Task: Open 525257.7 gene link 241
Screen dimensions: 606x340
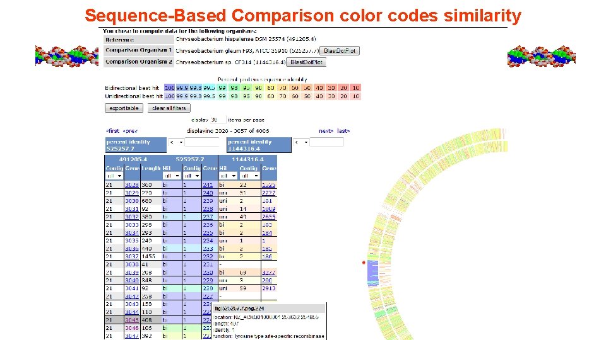Action: coord(208,185)
